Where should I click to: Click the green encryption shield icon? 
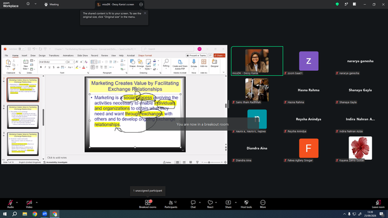(x=337, y=4)
